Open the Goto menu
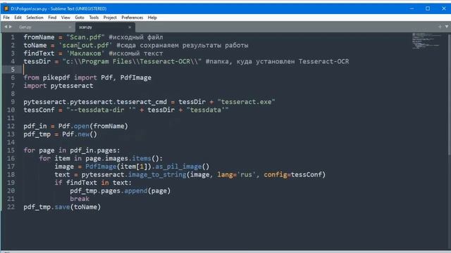Image resolution: width=451 pixels, height=253 pixels. tap(80, 18)
